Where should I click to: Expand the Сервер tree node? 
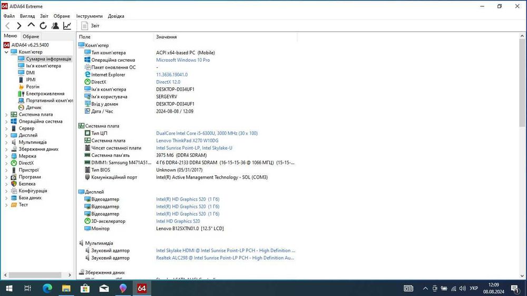point(6,129)
